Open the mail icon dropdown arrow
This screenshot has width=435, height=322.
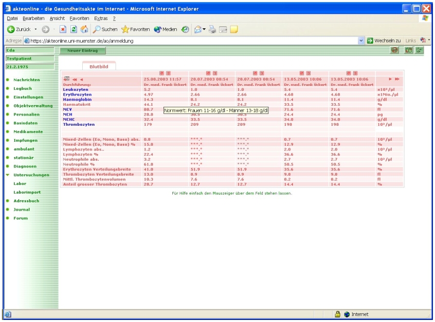pyautogui.click(x=204, y=29)
